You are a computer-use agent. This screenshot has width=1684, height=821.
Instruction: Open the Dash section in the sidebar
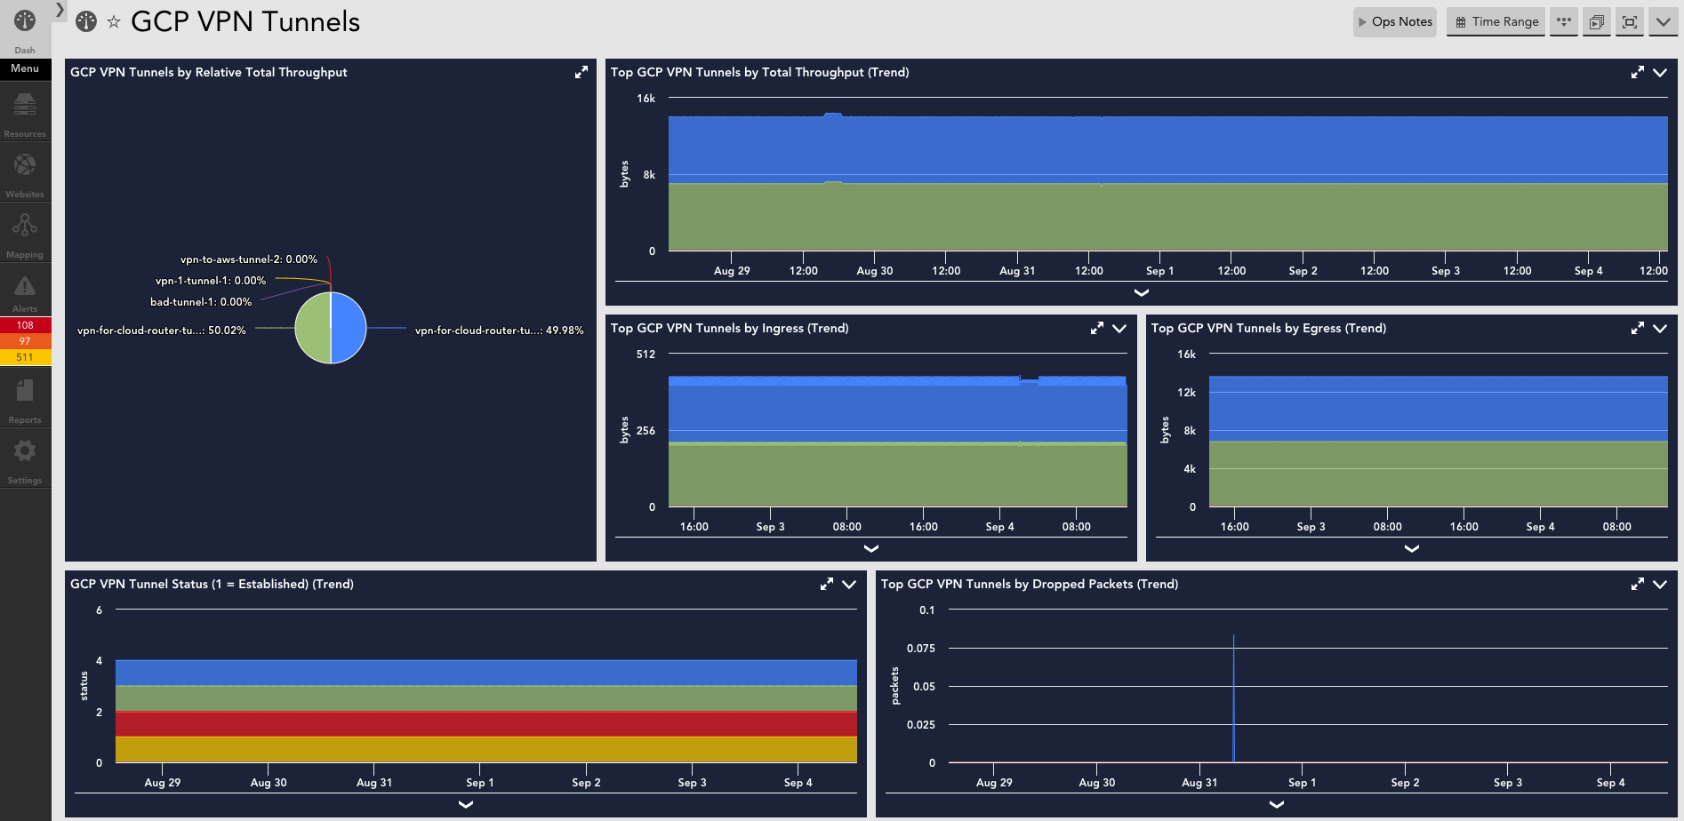pyautogui.click(x=25, y=29)
